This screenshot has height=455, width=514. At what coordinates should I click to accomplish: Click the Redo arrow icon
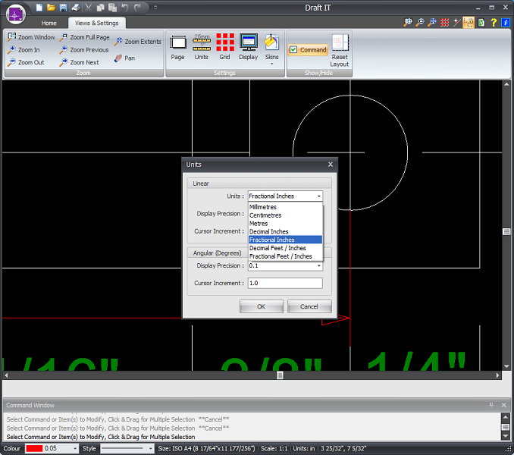[137, 8]
